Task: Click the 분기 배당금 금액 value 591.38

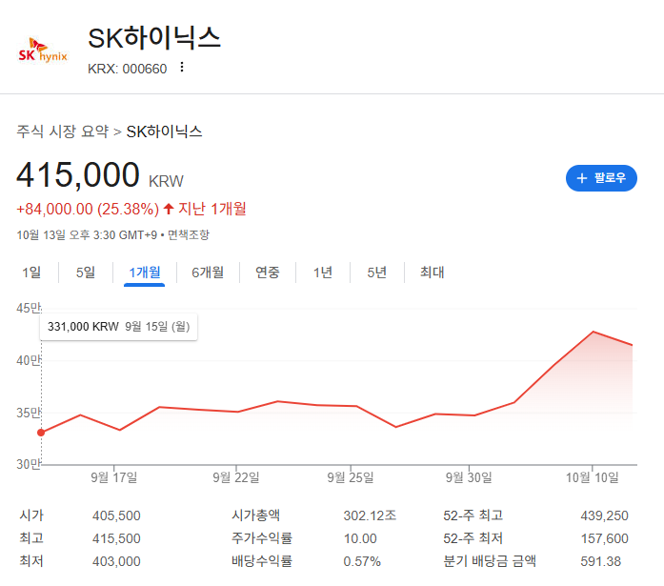Action: pyautogui.click(x=600, y=561)
